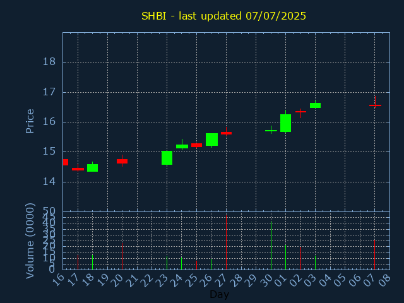Image resolution: width=404 pixels, height=303 pixels.
Task: Click the 0 volume axis value
Action: (52, 270)
